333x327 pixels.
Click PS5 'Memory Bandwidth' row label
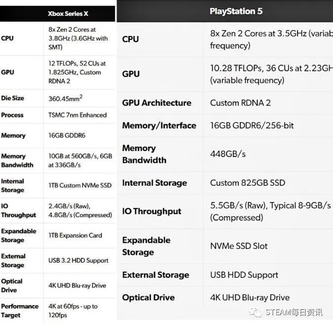(145, 154)
